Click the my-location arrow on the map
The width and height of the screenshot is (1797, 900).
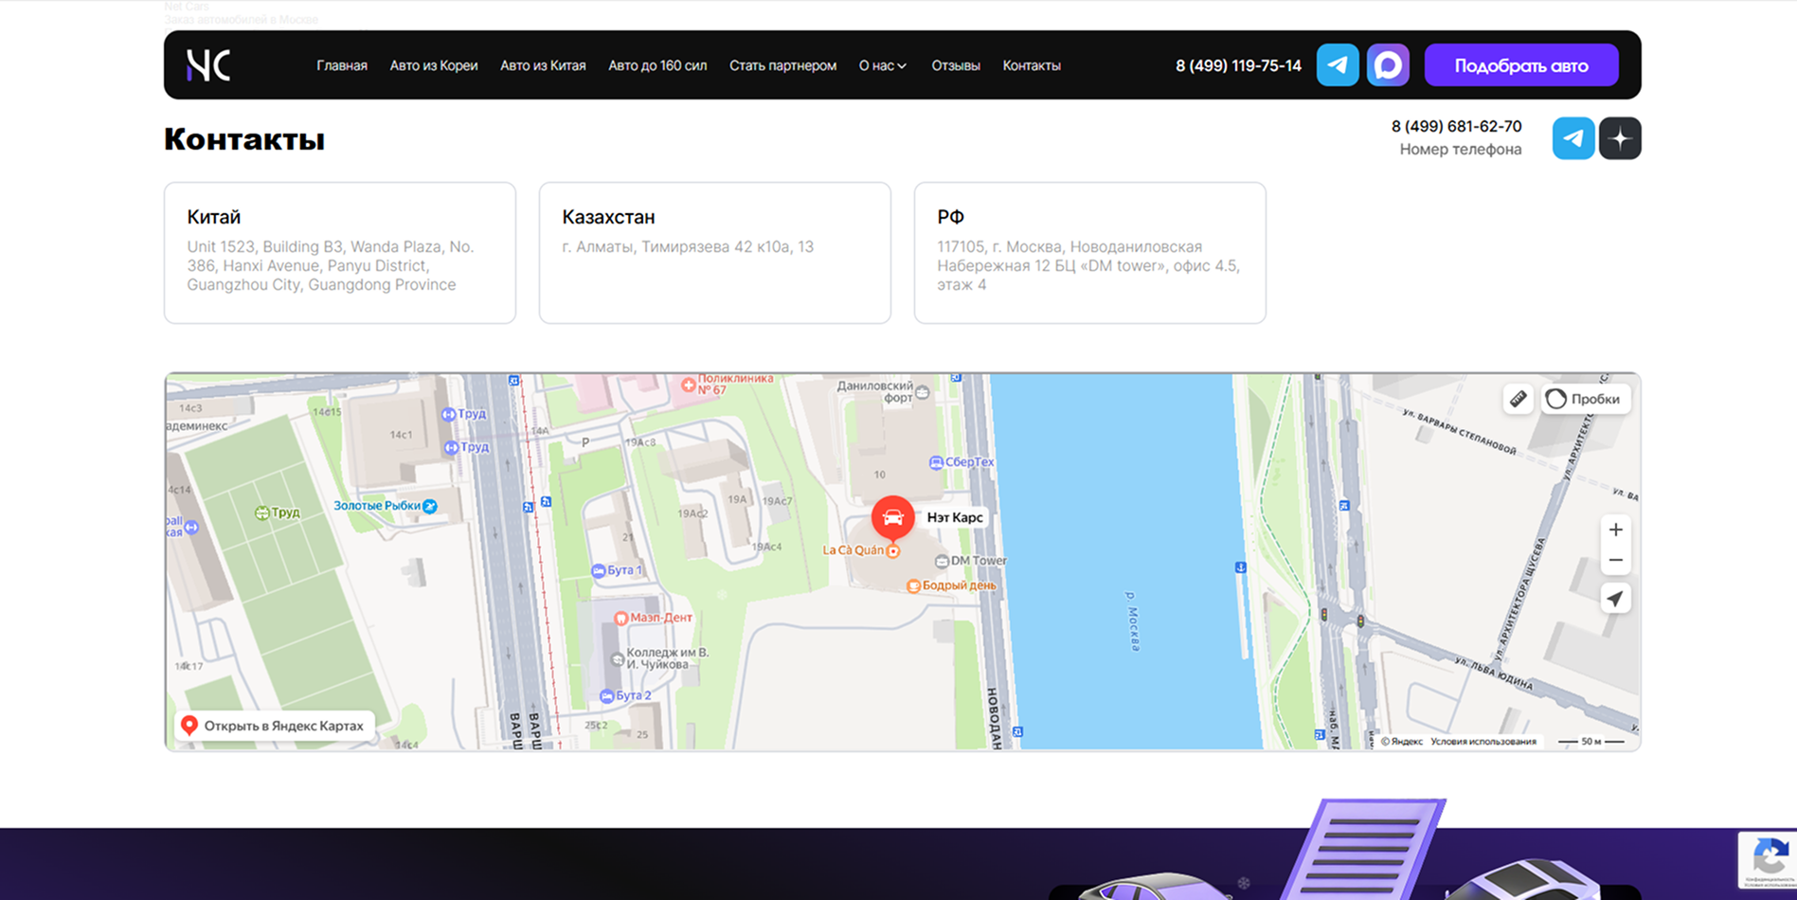click(x=1616, y=599)
